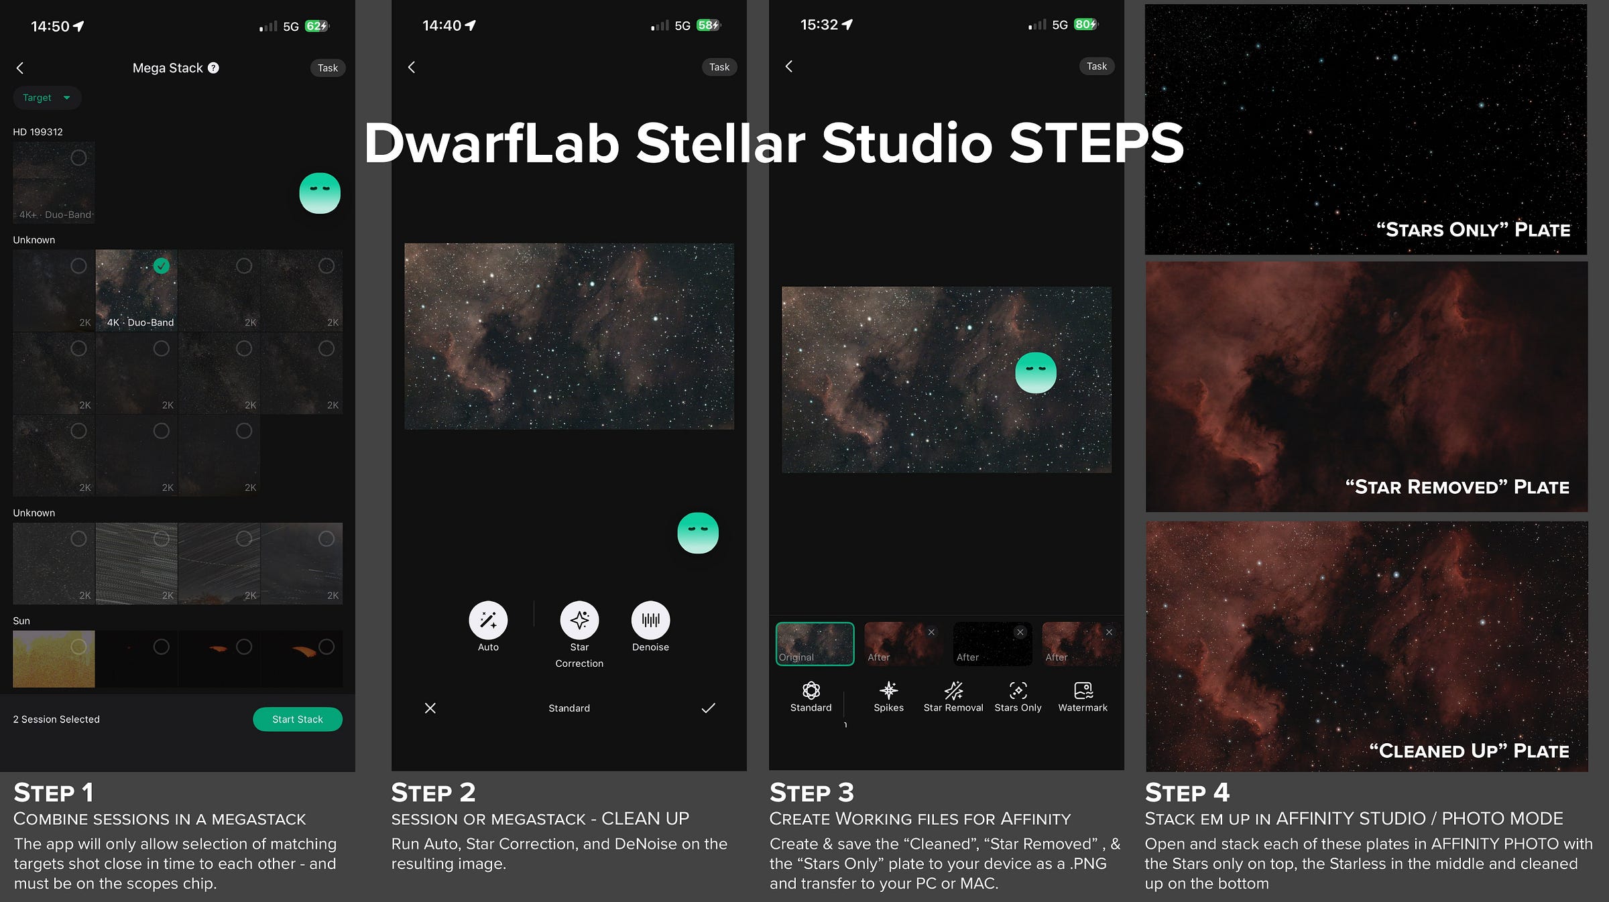Close the first After thumbnail
The height and width of the screenshot is (902, 1609).
(x=931, y=632)
